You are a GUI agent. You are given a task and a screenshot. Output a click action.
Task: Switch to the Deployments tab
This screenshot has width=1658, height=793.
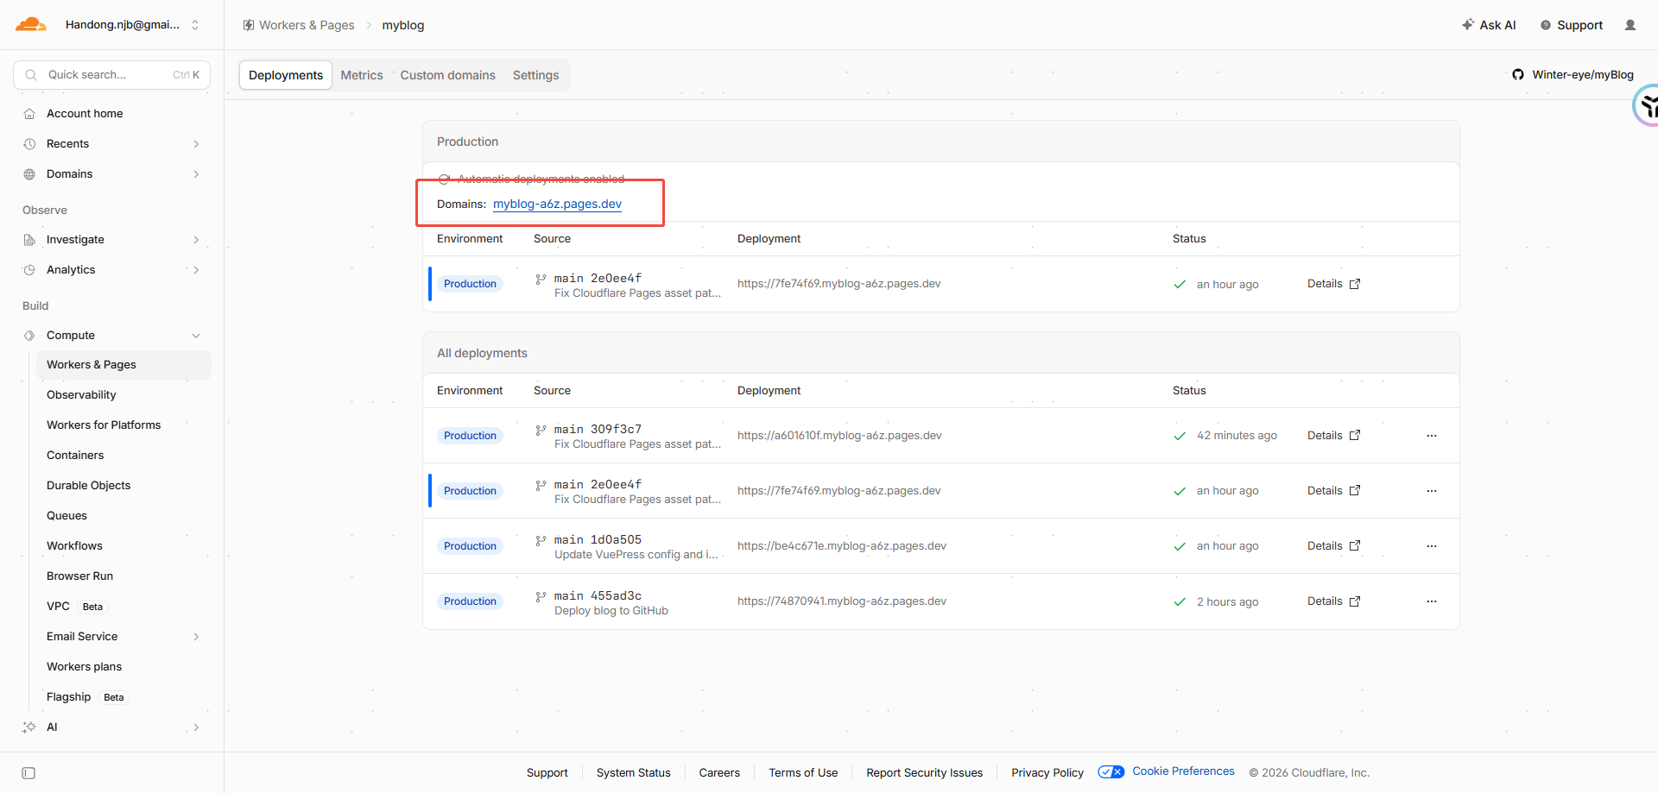[x=286, y=75]
